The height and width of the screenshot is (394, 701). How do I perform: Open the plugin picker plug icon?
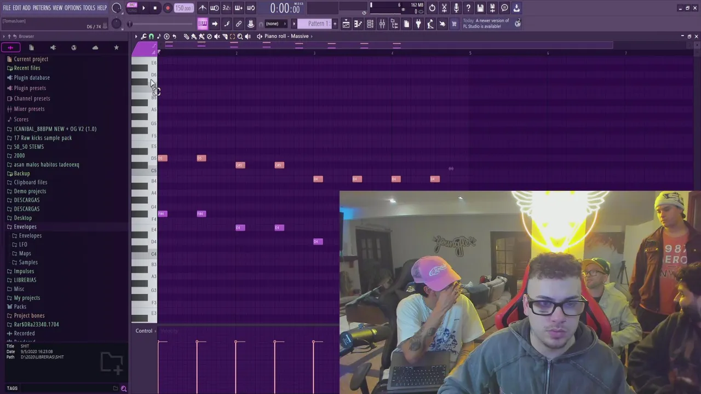click(418, 24)
